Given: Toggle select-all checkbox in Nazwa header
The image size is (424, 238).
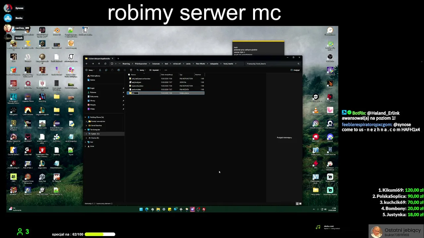Looking at the screenshot, I should (129, 75).
